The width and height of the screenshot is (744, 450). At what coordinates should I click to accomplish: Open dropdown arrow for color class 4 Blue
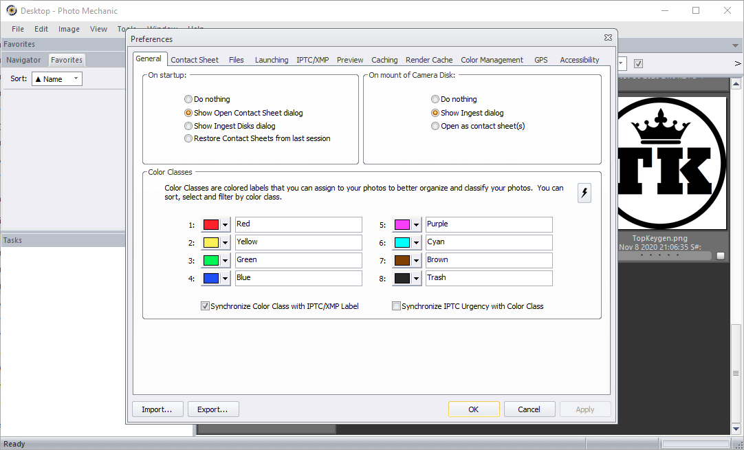[x=226, y=279]
